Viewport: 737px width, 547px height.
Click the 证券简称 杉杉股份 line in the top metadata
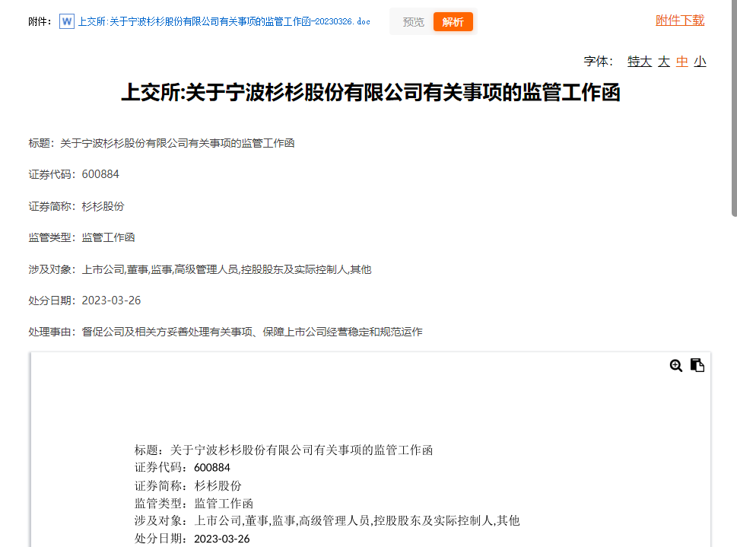tap(76, 206)
